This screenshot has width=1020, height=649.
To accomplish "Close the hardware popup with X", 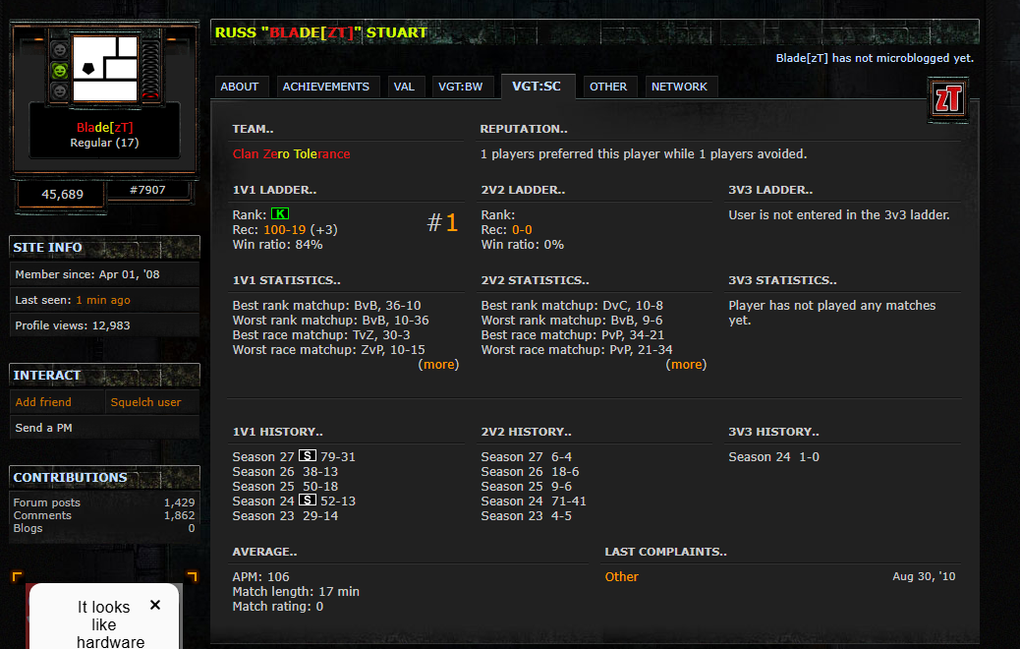I will coord(155,605).
